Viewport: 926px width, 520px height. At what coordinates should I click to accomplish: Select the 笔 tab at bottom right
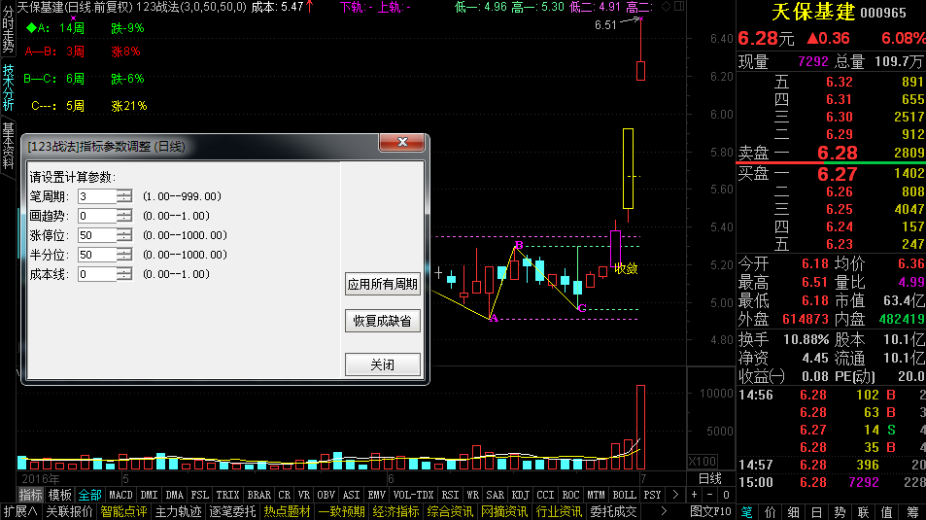click(x=747, y=511)
